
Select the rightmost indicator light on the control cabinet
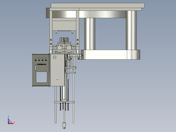pyautogui.click(x=46, y=58)
